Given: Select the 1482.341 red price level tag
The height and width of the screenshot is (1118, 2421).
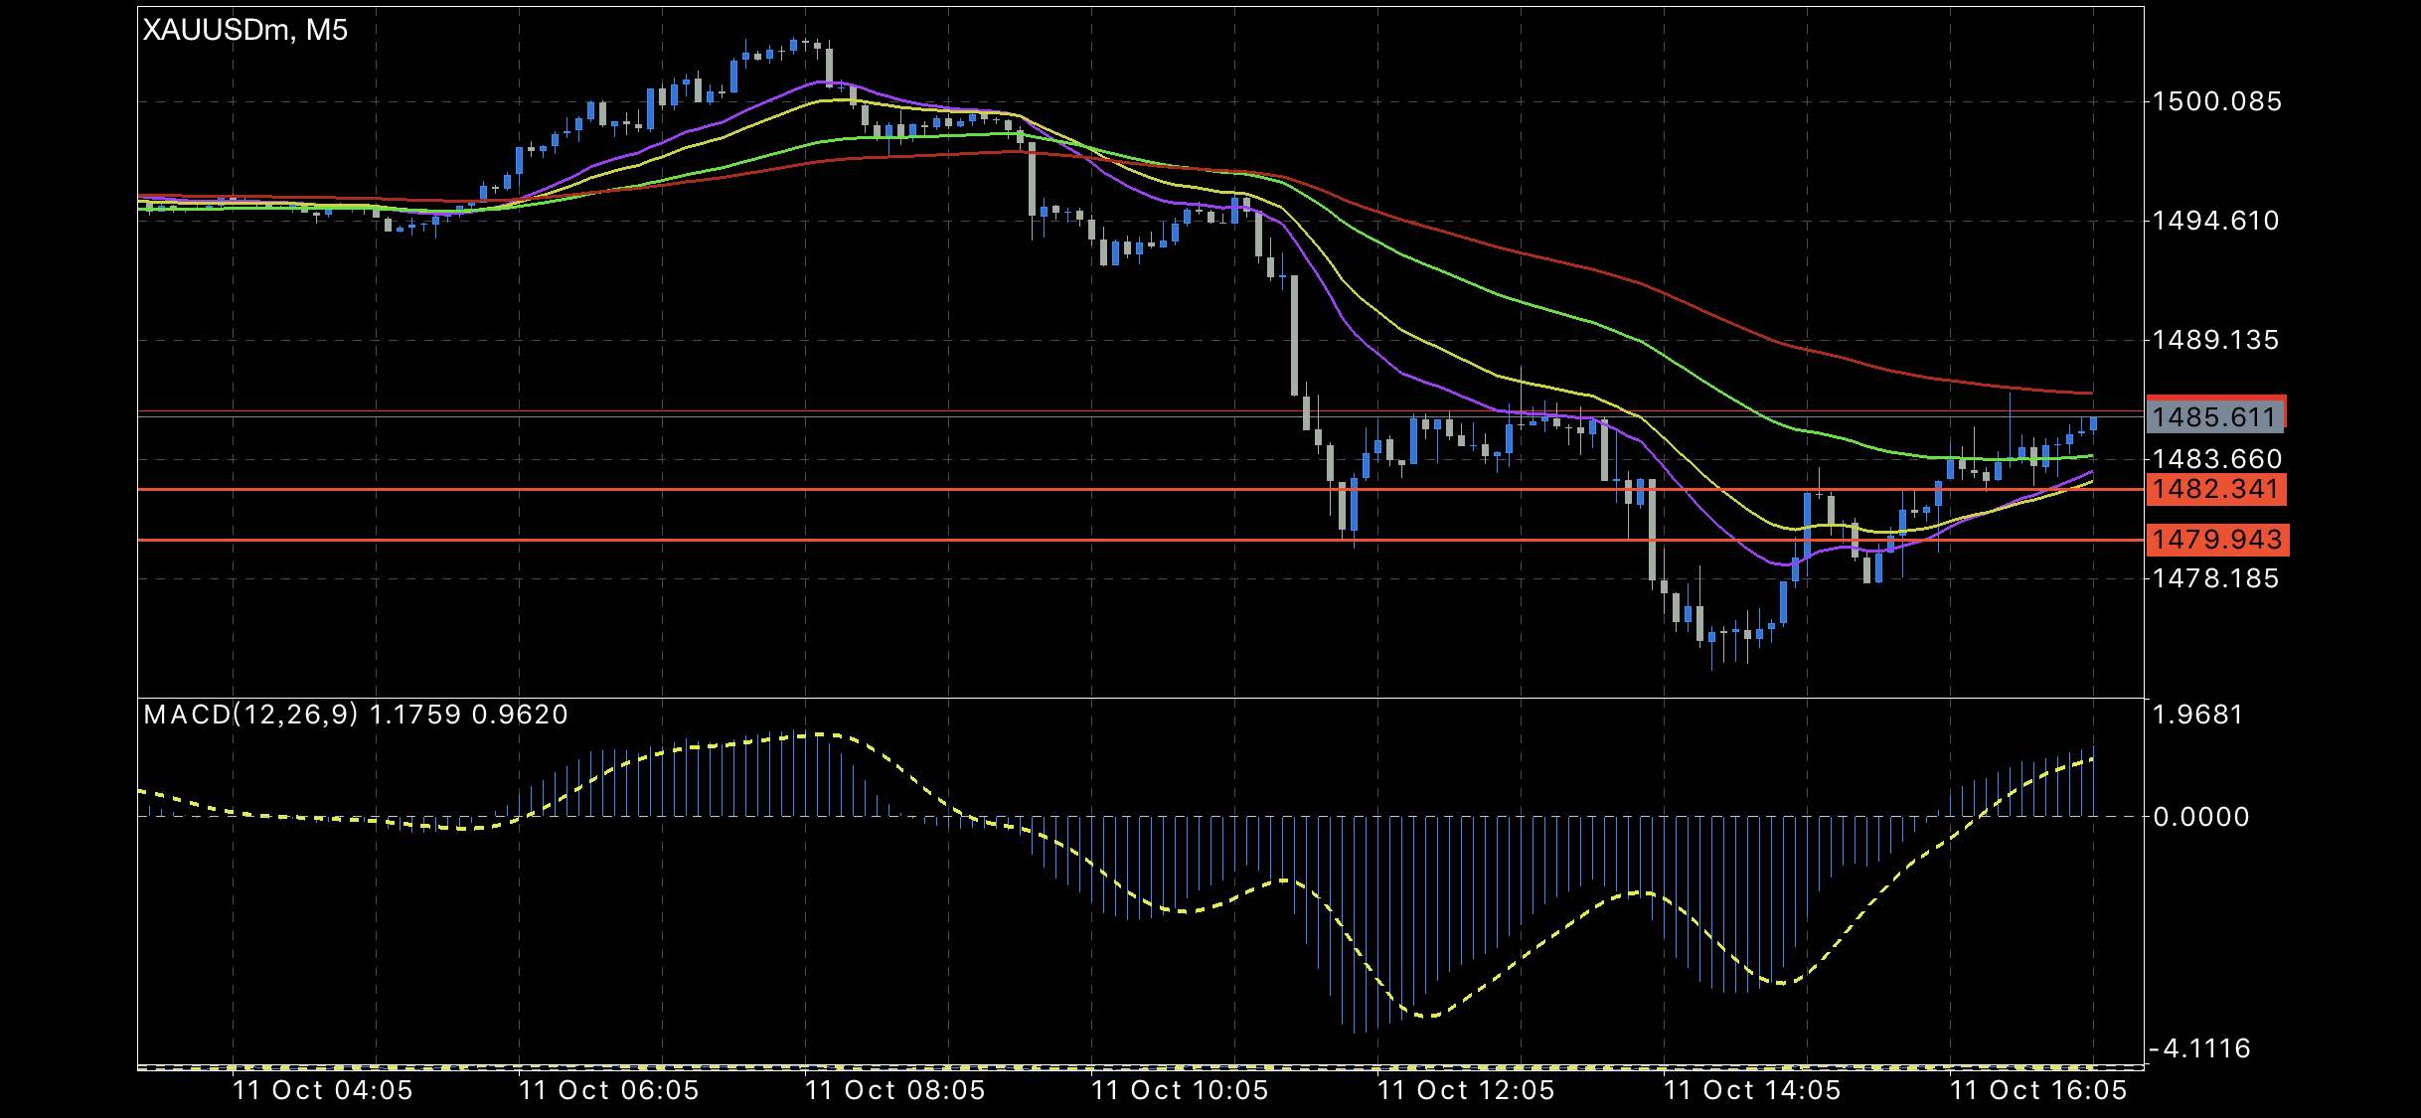Looking at the screenshot, I should pos(2216,489).
